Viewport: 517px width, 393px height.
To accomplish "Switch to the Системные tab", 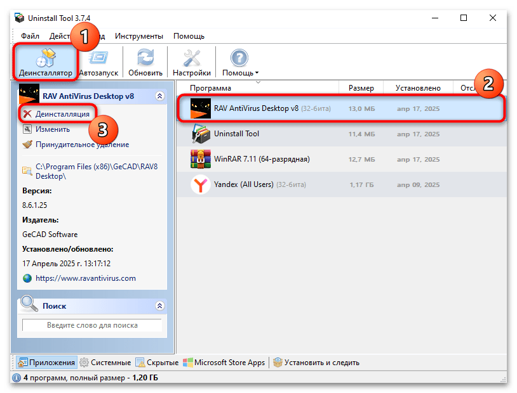I will tap(105, 363).
